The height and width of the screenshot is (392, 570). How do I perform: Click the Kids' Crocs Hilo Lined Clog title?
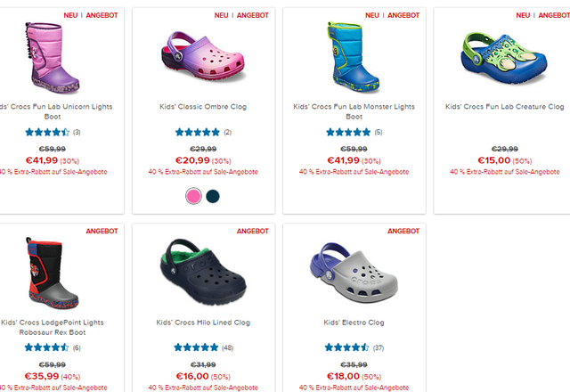tap(203, 323)
